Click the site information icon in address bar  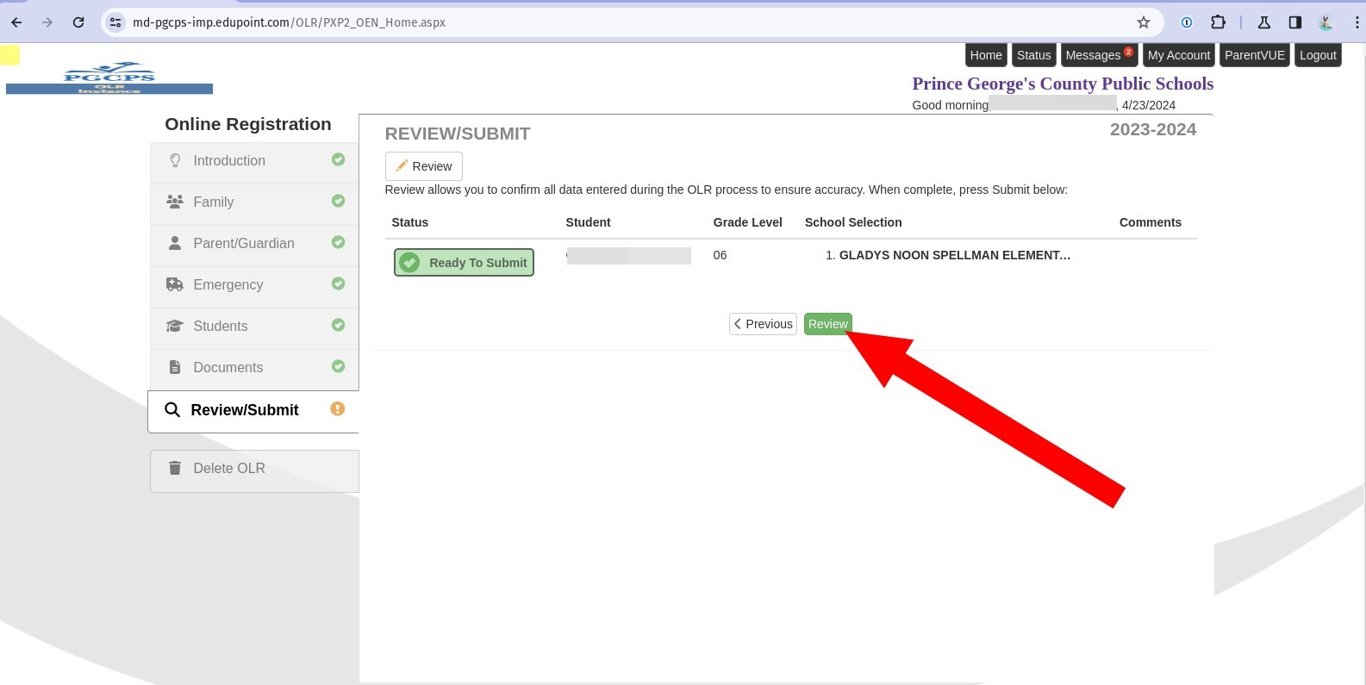(x=115, y=22)
